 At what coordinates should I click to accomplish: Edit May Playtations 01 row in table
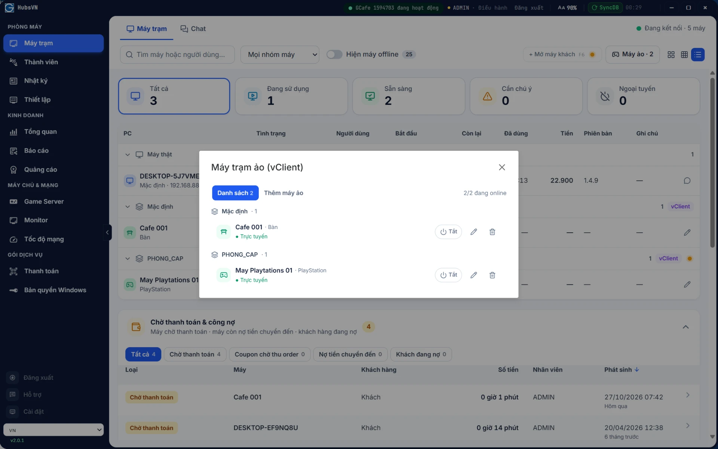point(687,285)
